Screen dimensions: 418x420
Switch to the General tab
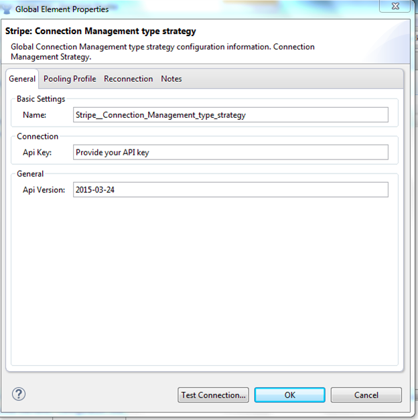click(22, 79)
